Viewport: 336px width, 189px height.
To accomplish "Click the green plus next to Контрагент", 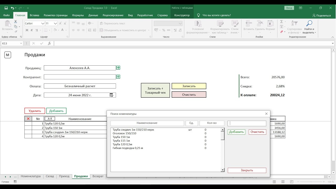I will click(x=118, y=77).
